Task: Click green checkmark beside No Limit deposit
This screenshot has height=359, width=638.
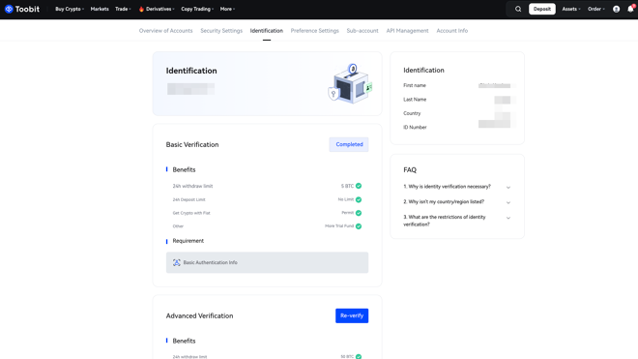Action: tap(359, 199)
